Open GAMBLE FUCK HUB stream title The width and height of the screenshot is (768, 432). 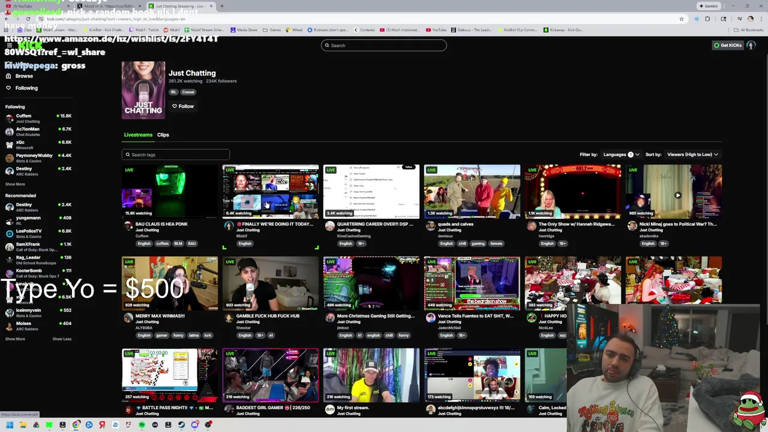click(x=268, y=316)
